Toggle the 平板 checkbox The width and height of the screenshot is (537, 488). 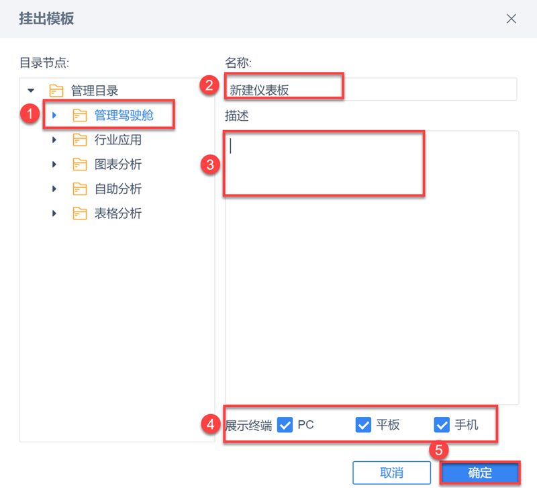pos(363,425)
